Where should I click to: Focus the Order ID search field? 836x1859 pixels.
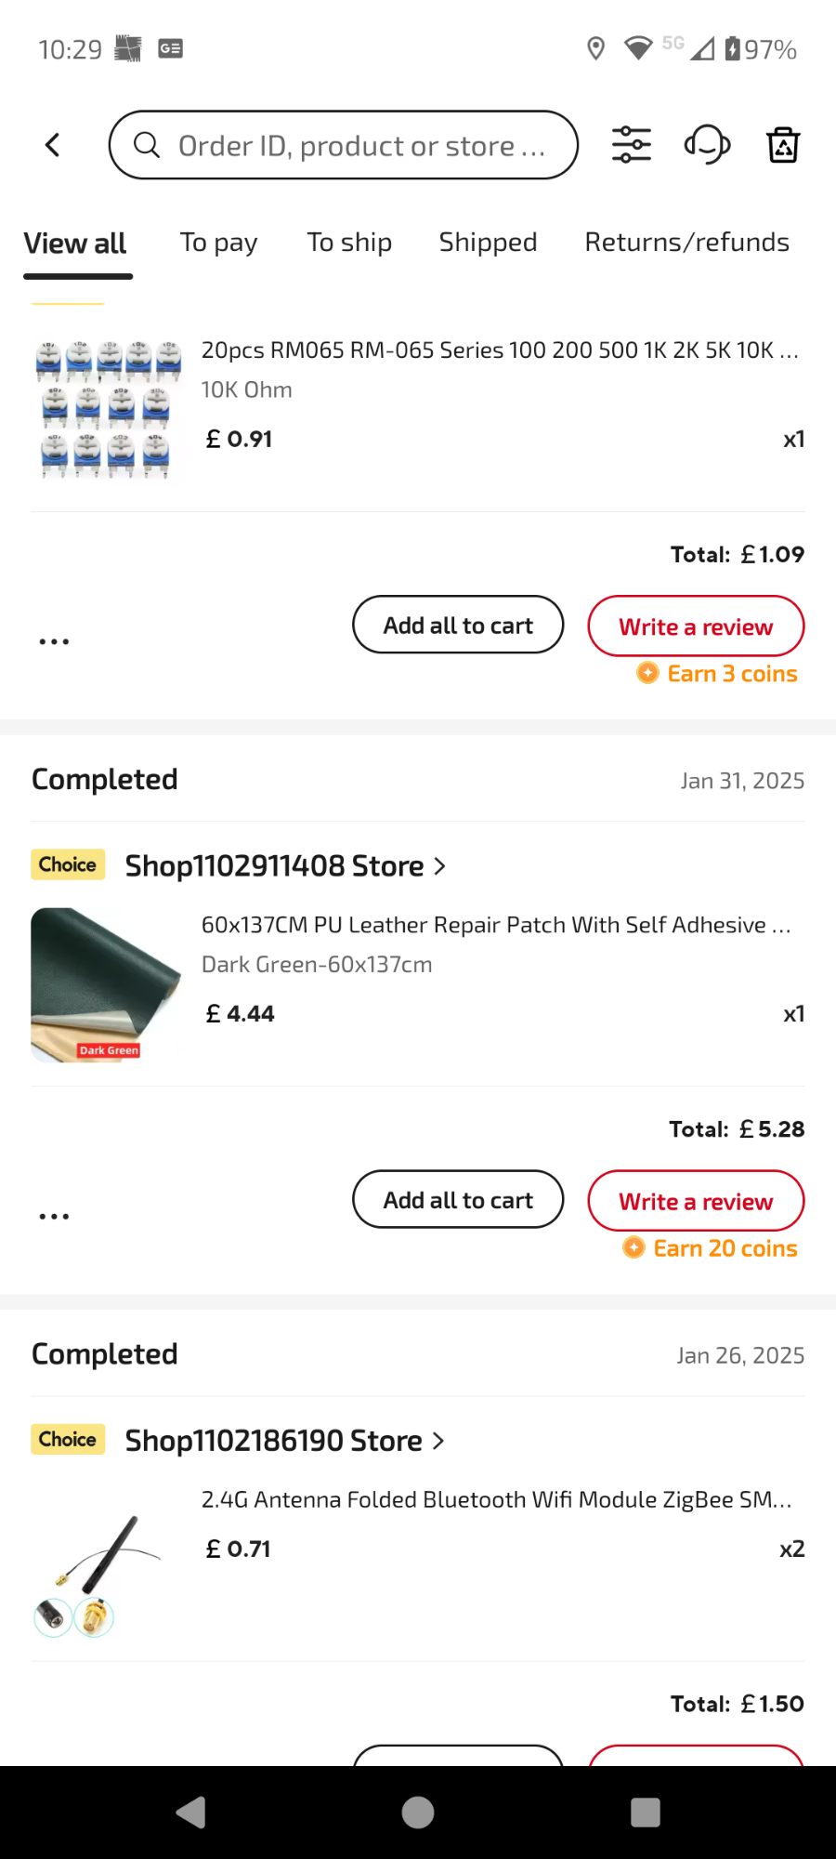362,146
